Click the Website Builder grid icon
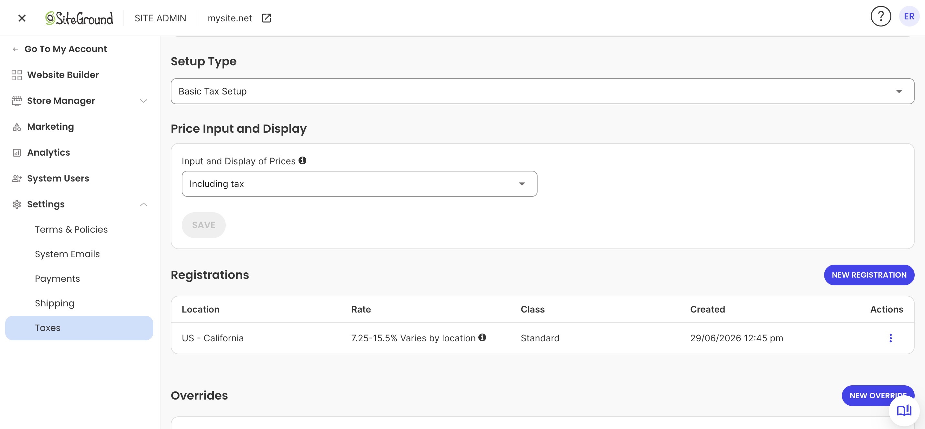Viewport: 925px width, 429px height. 16,75
